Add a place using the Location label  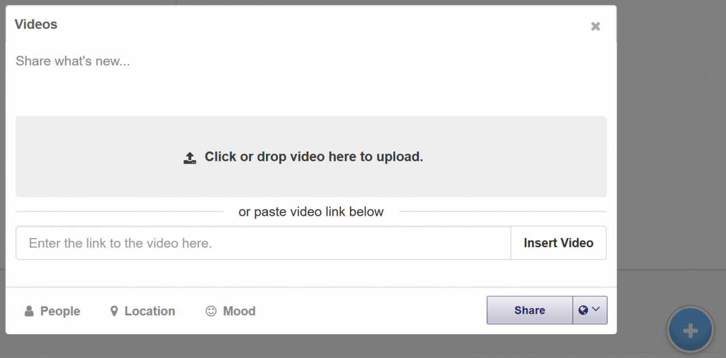[x=150, y=311]
